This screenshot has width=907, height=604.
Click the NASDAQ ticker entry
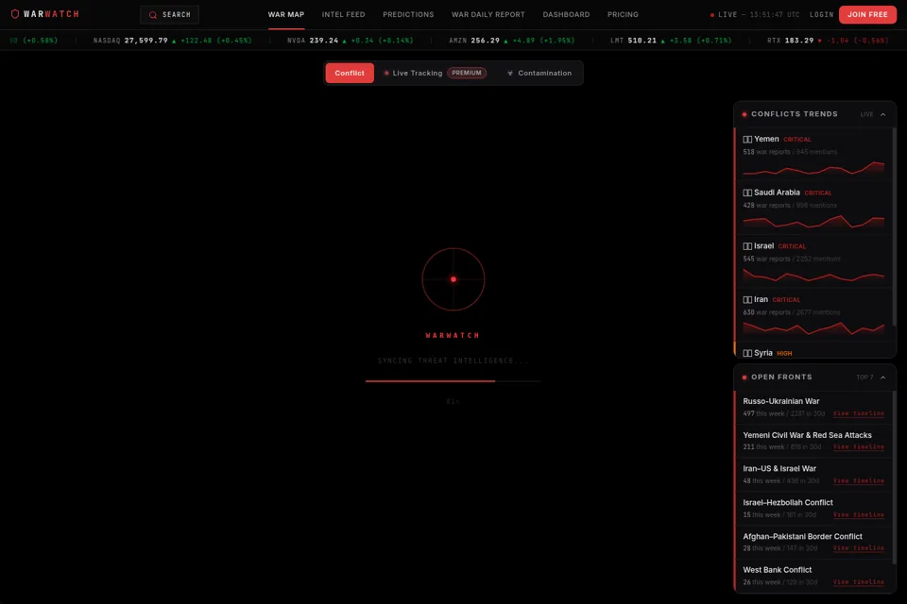coord(172,41)
